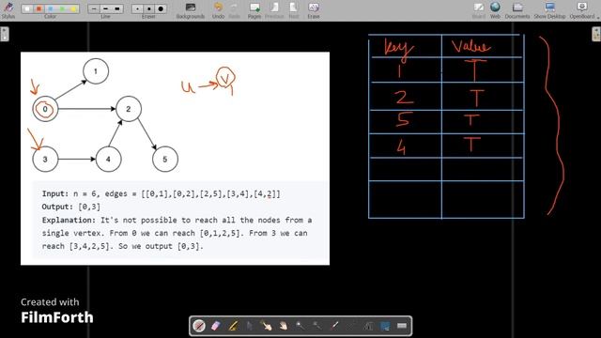Select the Highlighter marker tool

[x=233, y=326]
